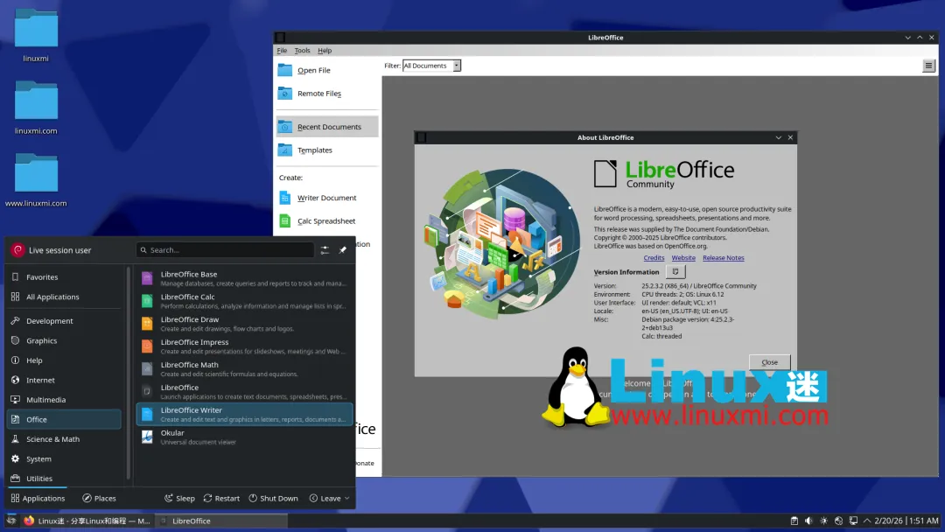
Task: Expand the Leave options dropdown
Action: coord(330,498)
